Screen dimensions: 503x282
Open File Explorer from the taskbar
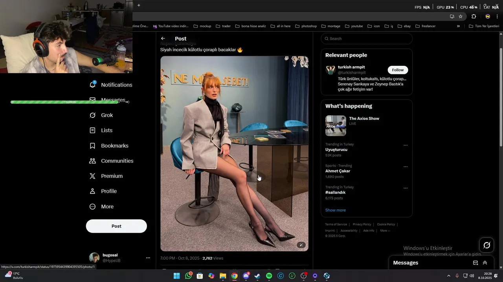pyautogui.click(x=223, y=276)
